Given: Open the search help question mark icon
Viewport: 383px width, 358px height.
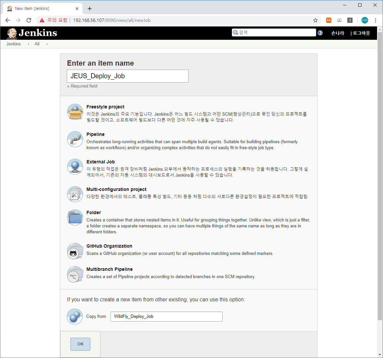Looking at the screenshot, I should coord(320,33).
